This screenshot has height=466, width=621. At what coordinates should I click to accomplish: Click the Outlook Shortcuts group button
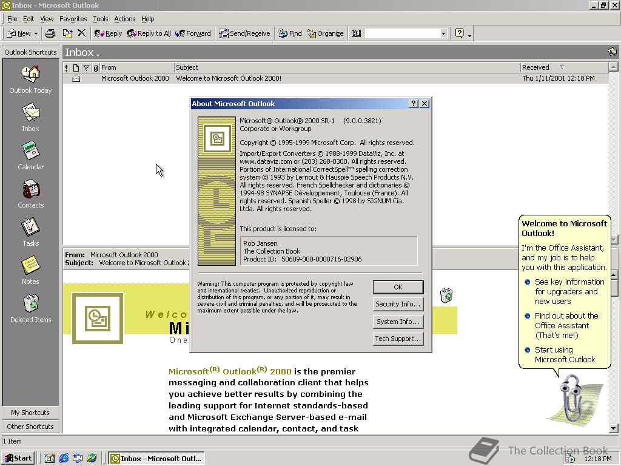pyautogui.click(x=30, y=52)
